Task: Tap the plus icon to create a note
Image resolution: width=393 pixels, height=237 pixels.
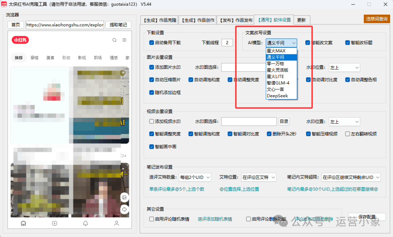Action: coord(54,223)
